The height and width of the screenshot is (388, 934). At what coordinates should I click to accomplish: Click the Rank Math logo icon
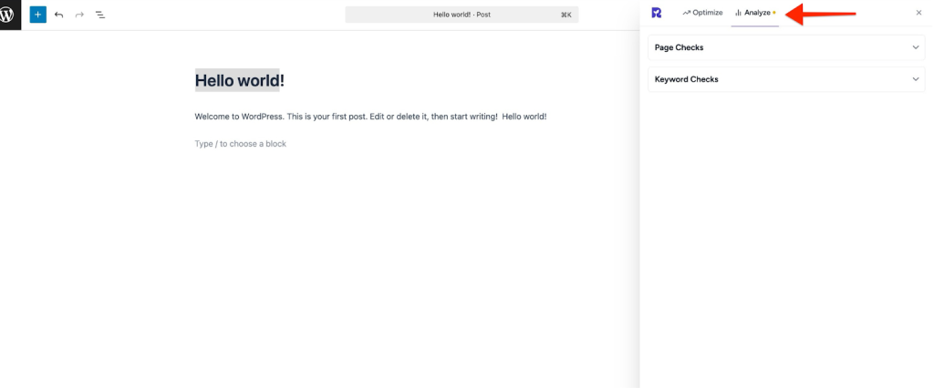657,13
